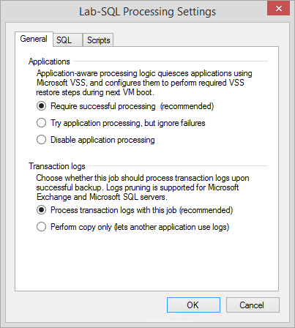
Task: Click the Cancel button
Action: pos(253,305)
